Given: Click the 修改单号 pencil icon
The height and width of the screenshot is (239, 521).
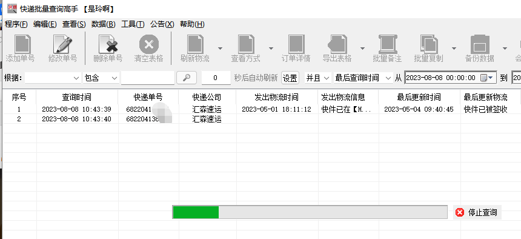Looking at the screenshot, I should [63, 44].
